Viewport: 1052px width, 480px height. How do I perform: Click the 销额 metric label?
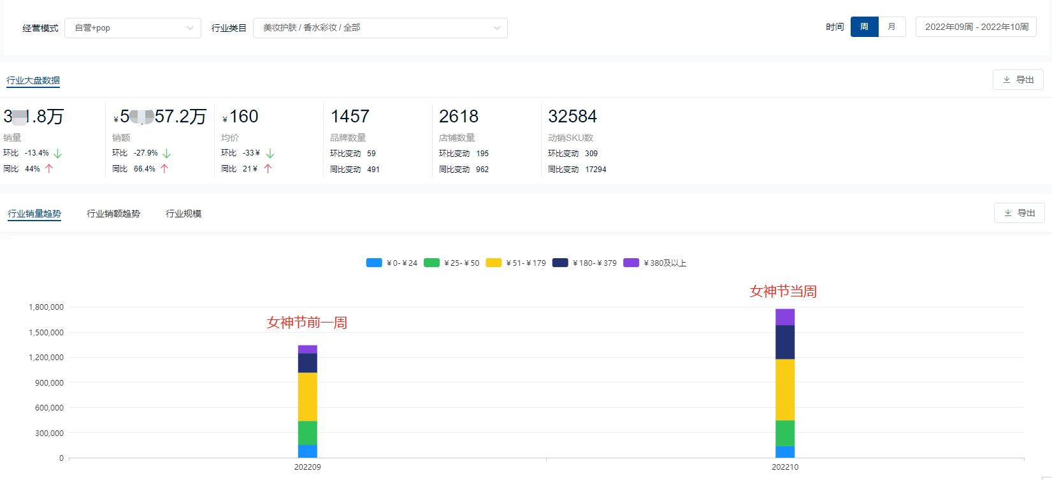(121, 138)
